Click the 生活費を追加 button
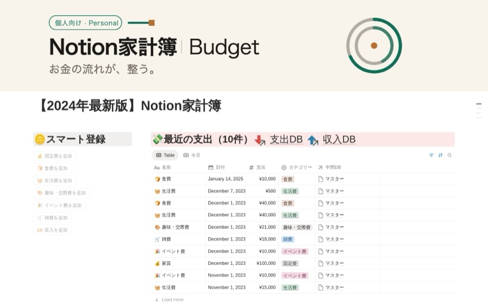Screen dimensions: 488x305 point(55,181)
